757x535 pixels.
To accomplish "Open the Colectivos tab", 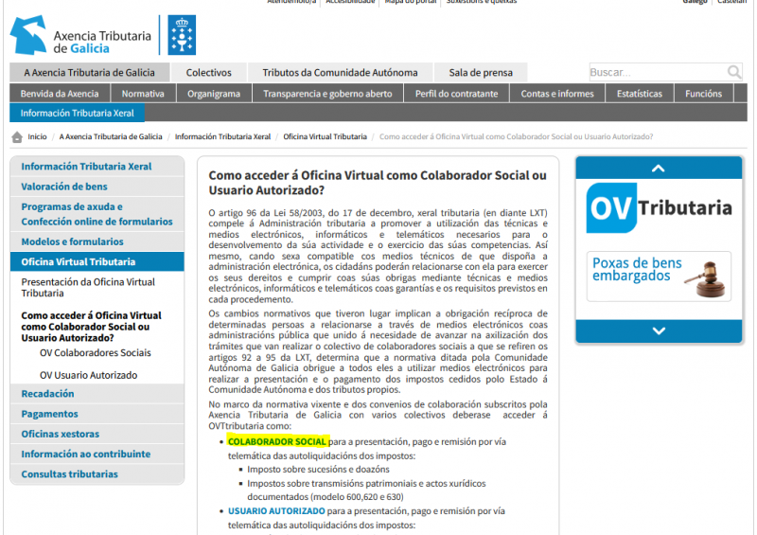I will (x=209, y=73).
